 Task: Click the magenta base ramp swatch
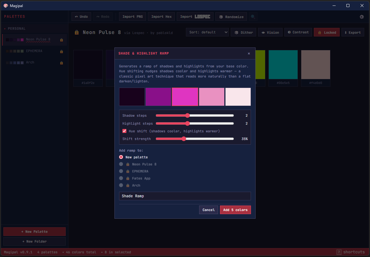185,97
